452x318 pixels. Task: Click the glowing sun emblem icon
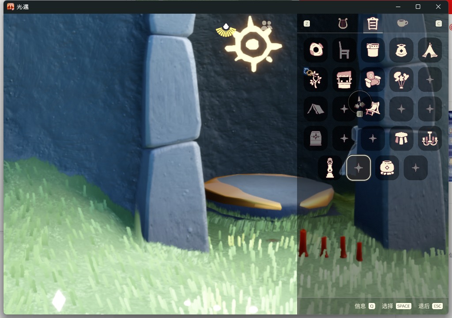253,44
